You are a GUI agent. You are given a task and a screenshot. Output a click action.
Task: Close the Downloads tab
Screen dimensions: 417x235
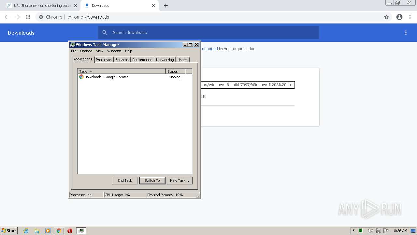tap(153, 6)
